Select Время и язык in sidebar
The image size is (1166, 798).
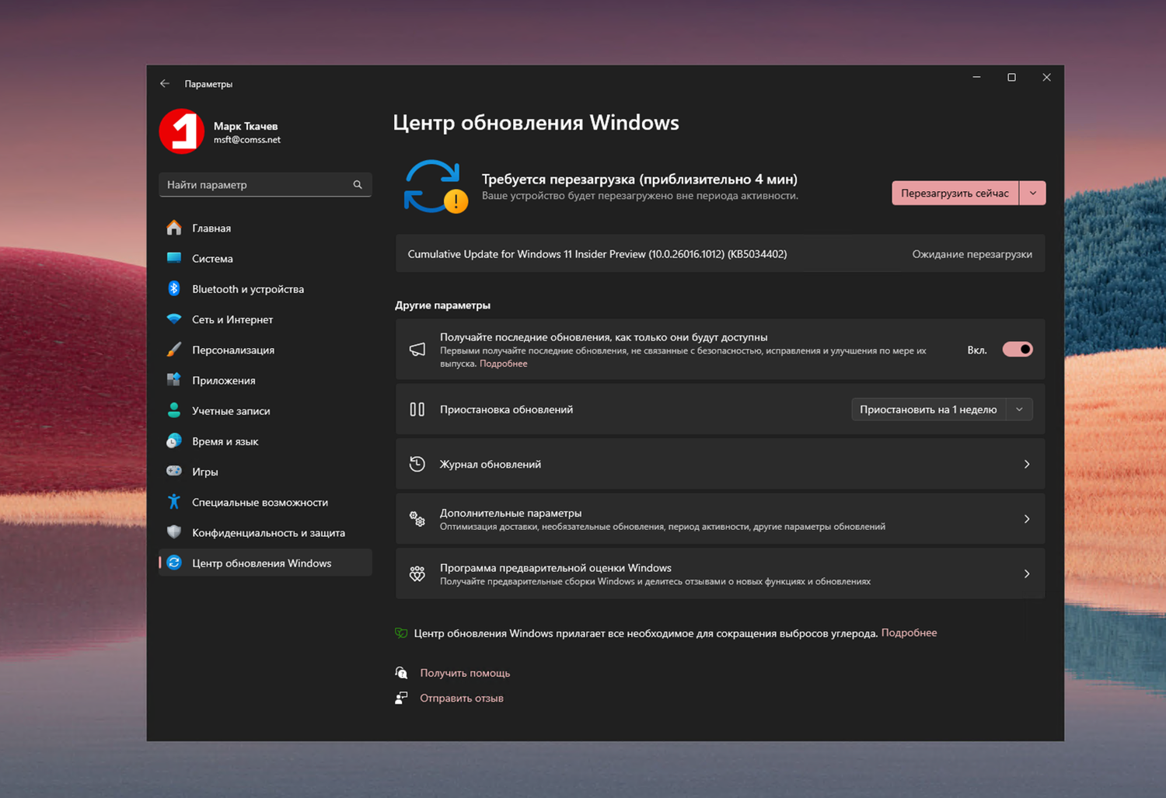pos(265,441)
